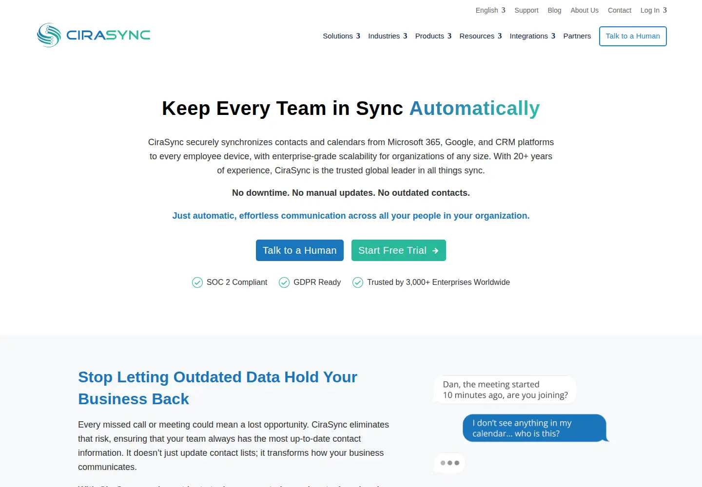Click the typing indicator dots bubble
This screenshot has height=487, width=702.
[x=449, y=463]
